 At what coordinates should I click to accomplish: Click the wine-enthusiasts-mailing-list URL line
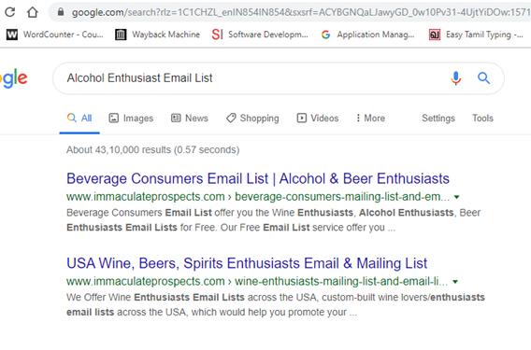point(257,281)
